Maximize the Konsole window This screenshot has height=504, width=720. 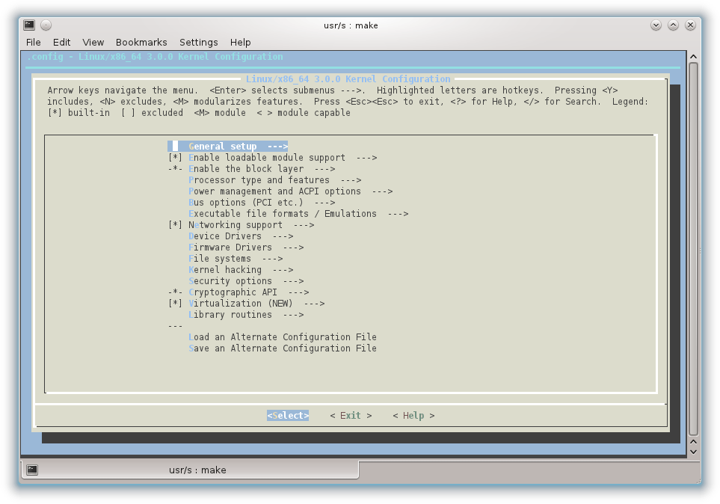(x=673, y=25)
